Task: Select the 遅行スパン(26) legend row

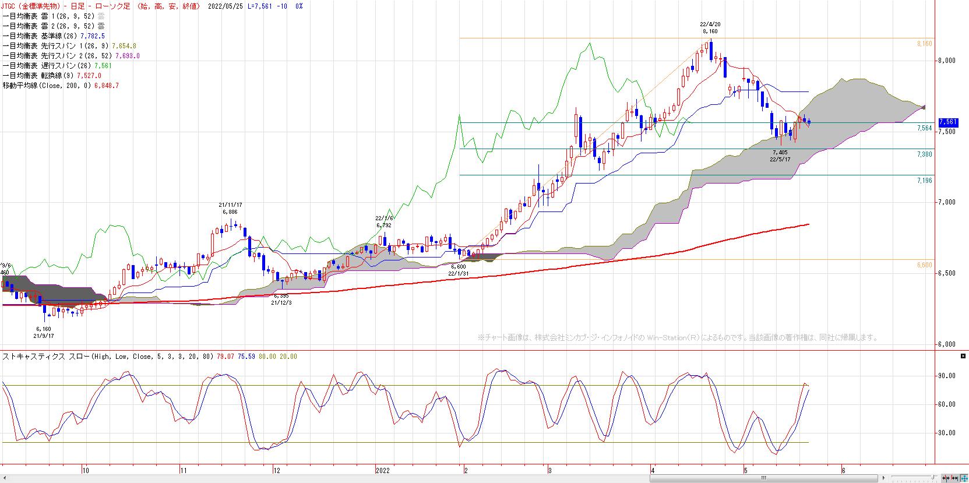Action: (x=57, y=66)
